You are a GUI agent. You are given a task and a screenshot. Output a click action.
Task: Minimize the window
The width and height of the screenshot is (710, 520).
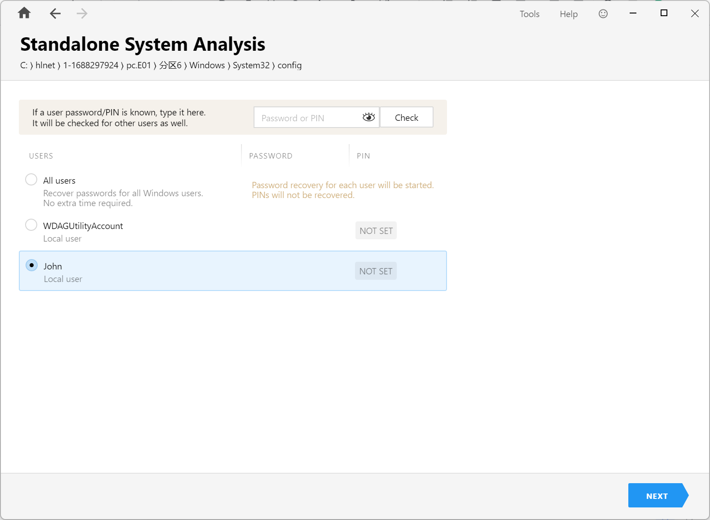coord(633,13)
